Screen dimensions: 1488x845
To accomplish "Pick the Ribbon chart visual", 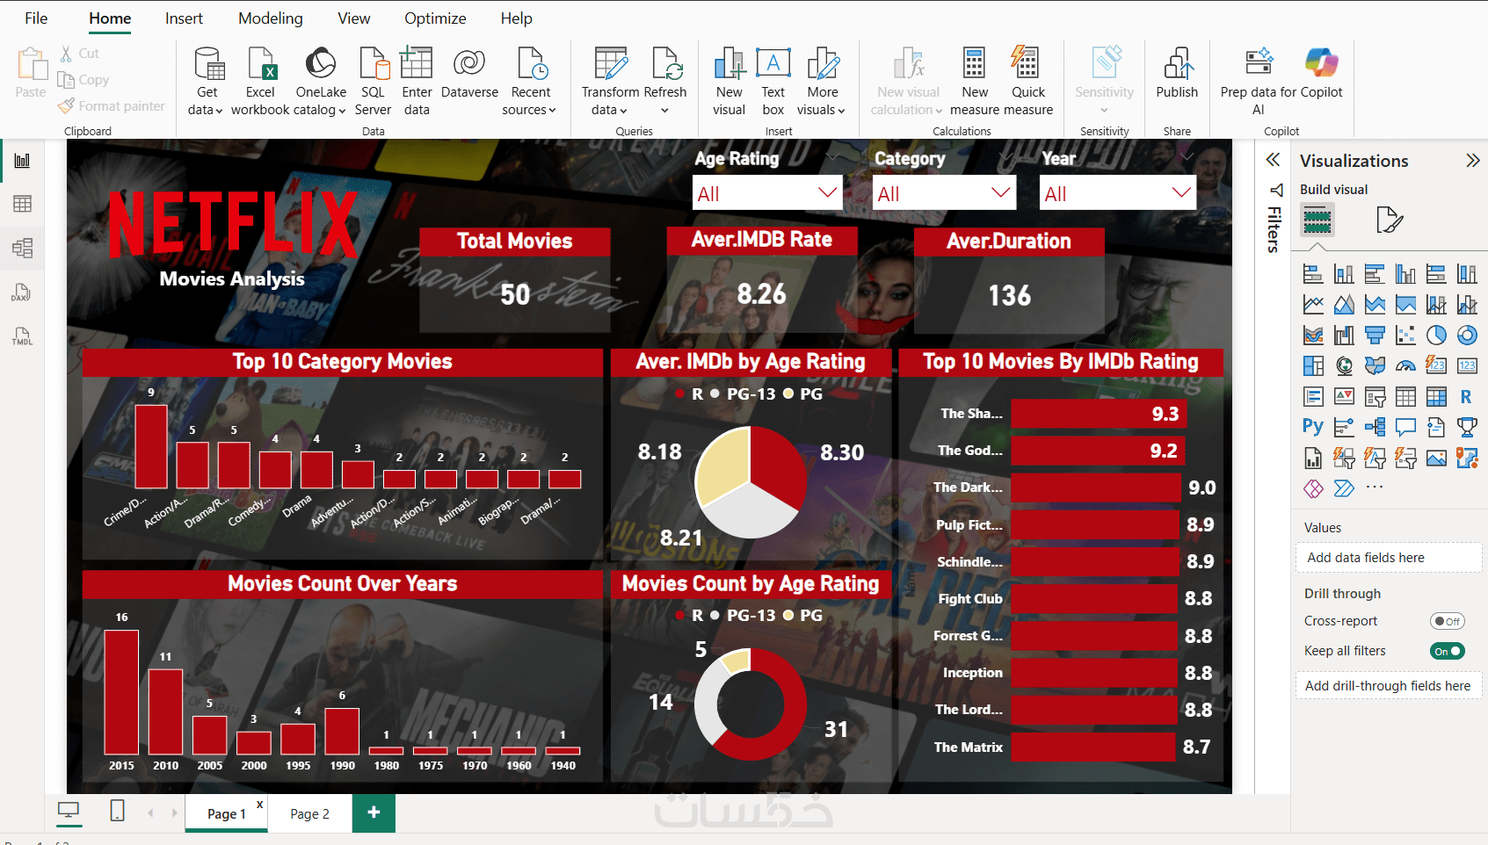I will pos(1313,336).
